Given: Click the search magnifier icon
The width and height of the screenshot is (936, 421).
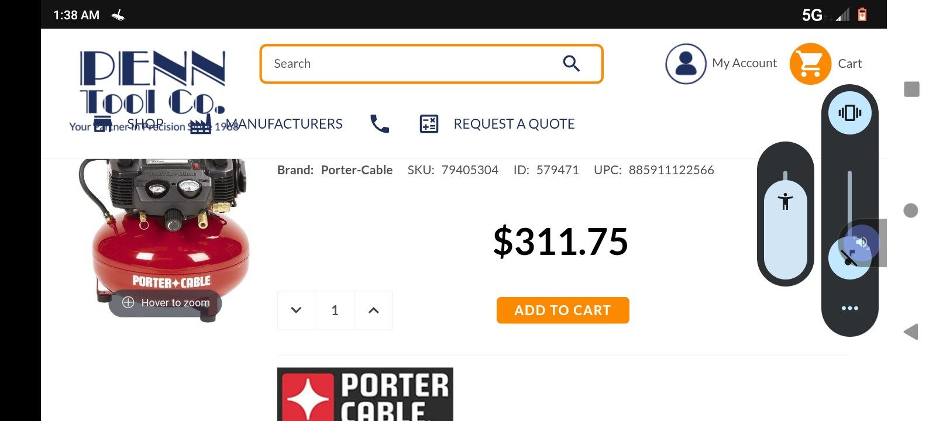Looking at the screenshot, I should point(571,63).
